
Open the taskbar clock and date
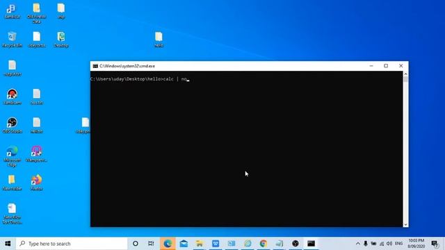pyautogui.click(x=416, y=244)
